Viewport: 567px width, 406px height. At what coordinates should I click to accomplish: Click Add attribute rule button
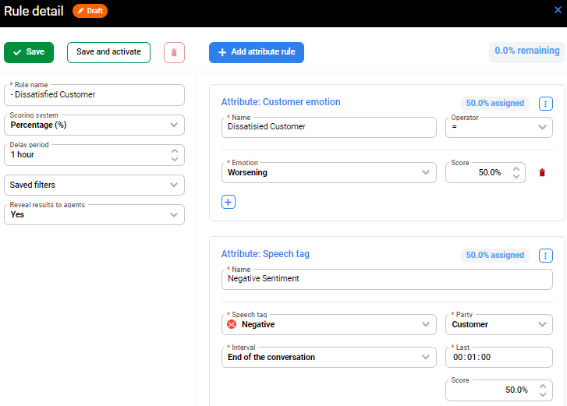tap(257, 52)
